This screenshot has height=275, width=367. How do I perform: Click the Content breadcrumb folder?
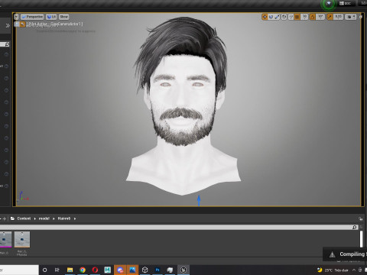(x=24, y=218)
